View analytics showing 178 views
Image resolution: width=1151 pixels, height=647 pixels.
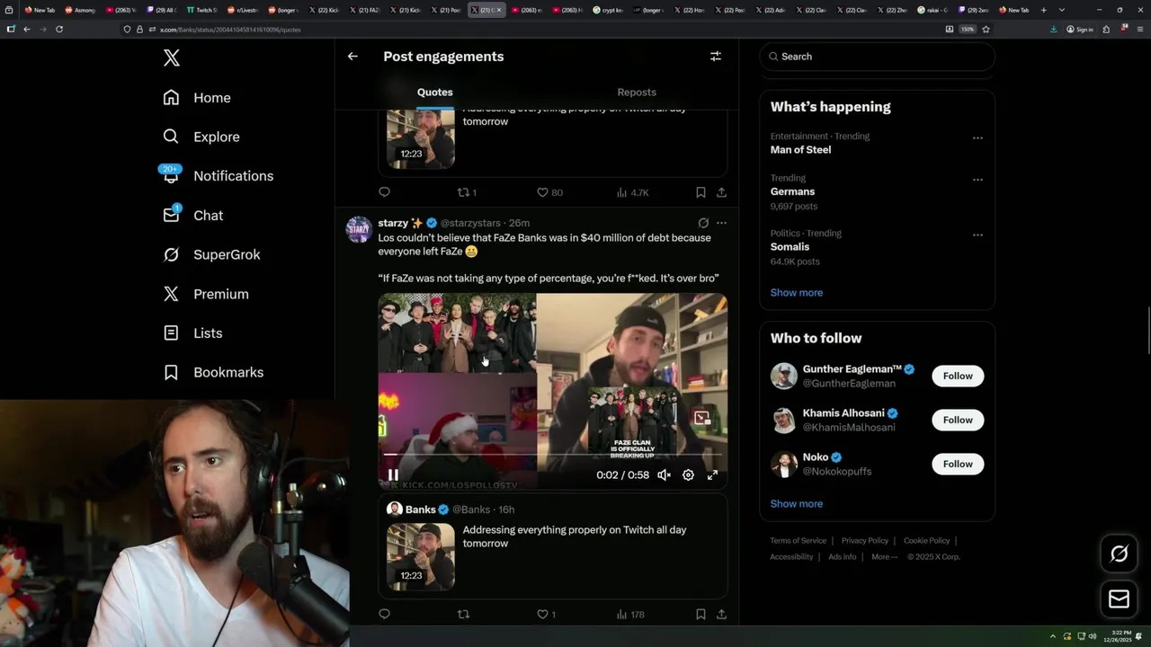click(630, 615)
